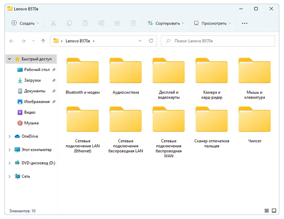
Task: Open recent locations dropdown arrow
Action: tap(33, 41)
